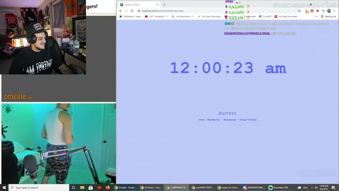Switch to the BIRTHDAY ST Chrome window
This screenshot has height=191, width=339.
(x=176, y=188)
